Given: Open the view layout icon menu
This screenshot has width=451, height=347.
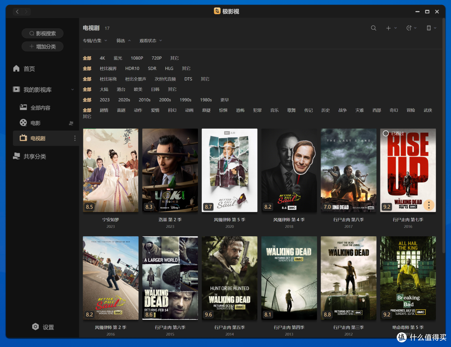Looking at the screenshot, I should tap(431, 28).
